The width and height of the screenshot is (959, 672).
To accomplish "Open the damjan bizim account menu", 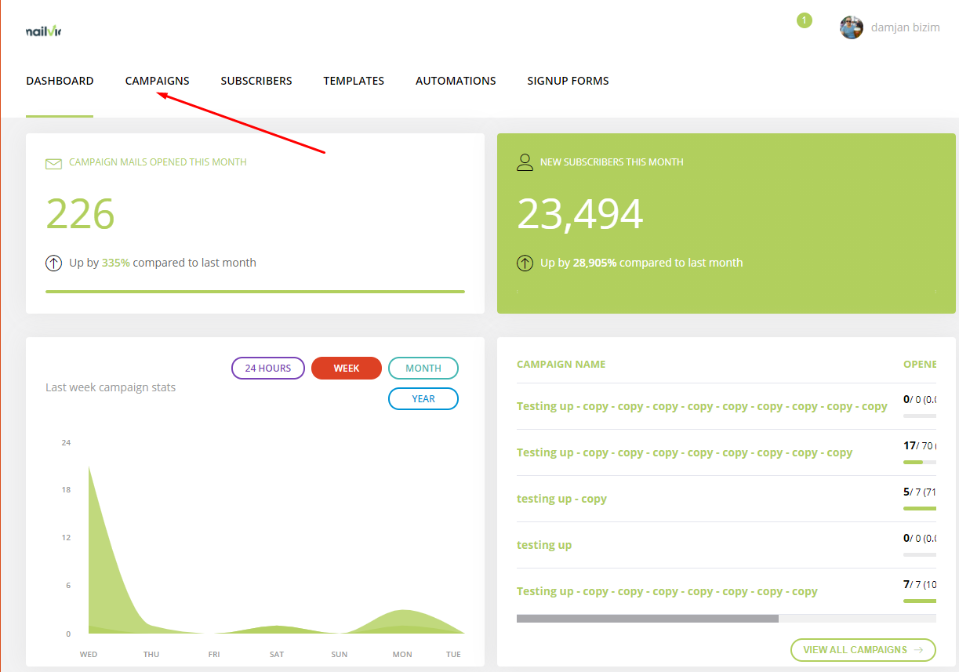I will [906, 27].
